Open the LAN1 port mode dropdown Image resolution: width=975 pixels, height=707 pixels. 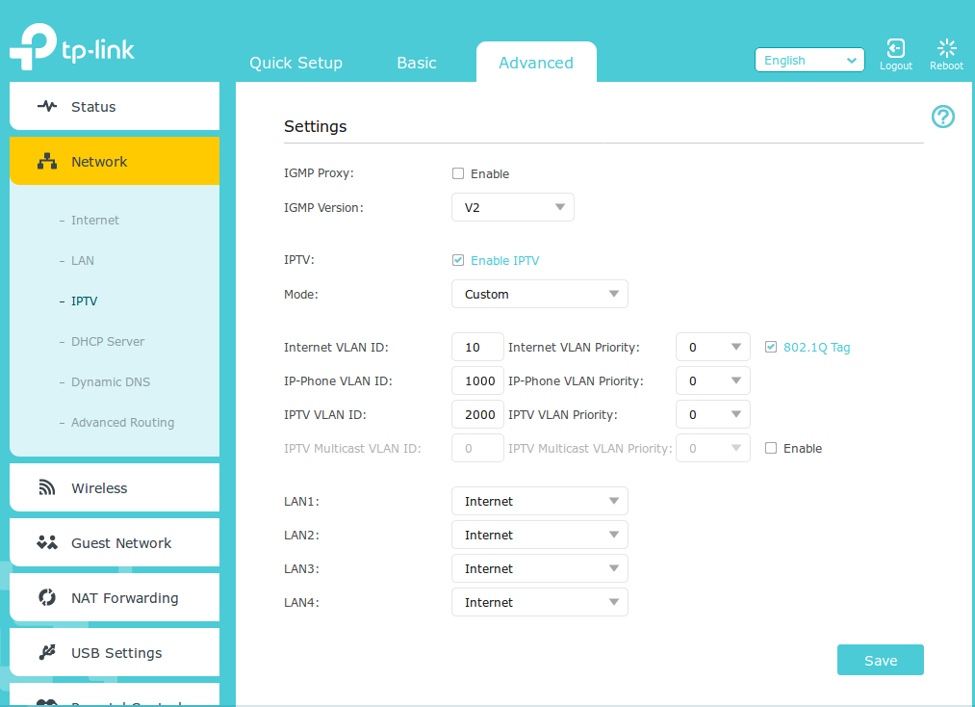[540, 501]
